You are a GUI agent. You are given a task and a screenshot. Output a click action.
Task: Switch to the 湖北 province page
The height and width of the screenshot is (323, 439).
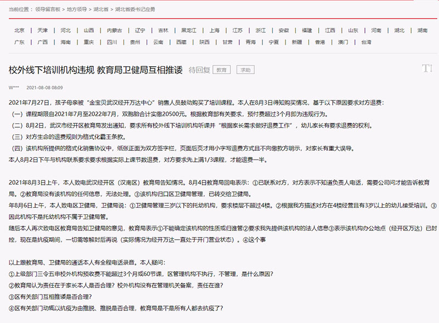399,30
